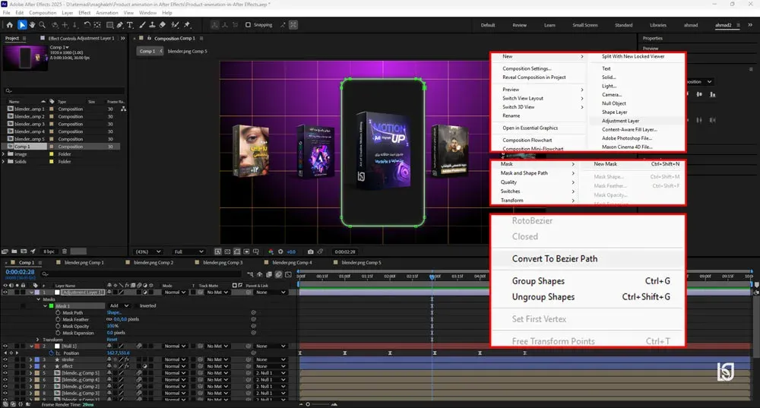Image resolution: width=760 pixels, height=408 pixels.
Task: Hide the stroke layer eye icon
Action: click(5, 359)
